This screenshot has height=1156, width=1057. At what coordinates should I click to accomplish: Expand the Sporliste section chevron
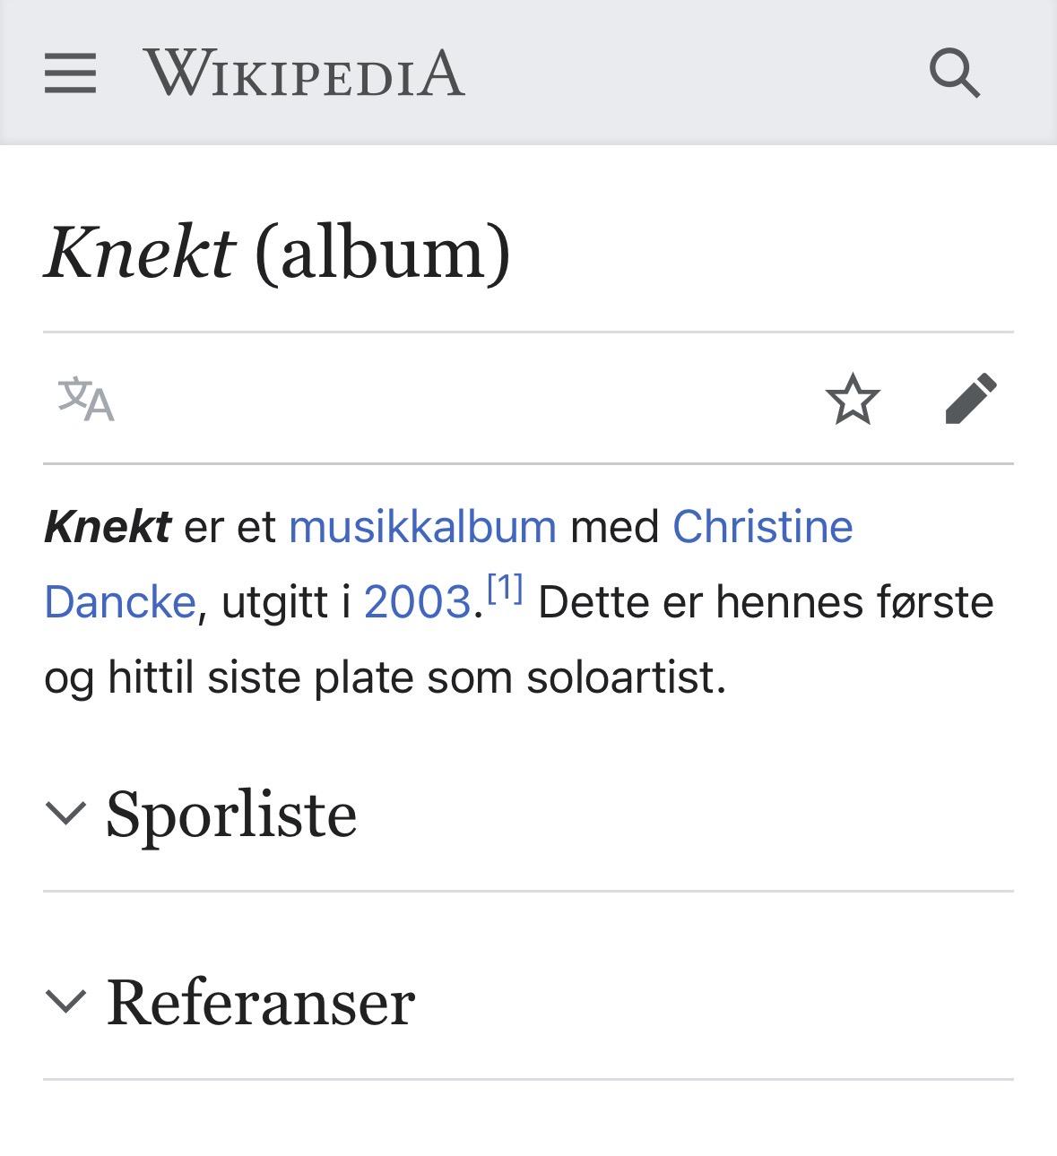[65, 814]
